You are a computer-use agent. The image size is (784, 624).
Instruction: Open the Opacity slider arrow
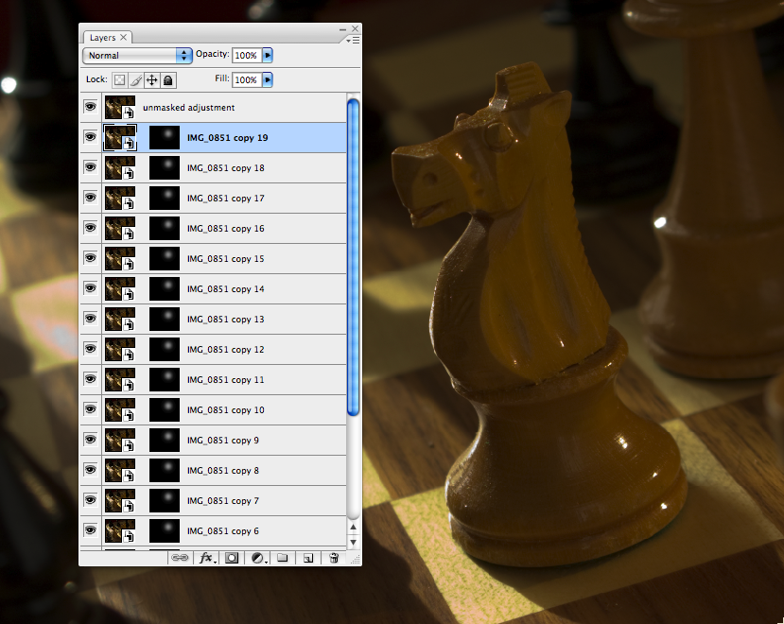268,55
